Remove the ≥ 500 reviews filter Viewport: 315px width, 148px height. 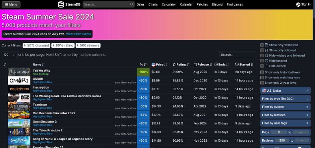[x=88, y=45]
